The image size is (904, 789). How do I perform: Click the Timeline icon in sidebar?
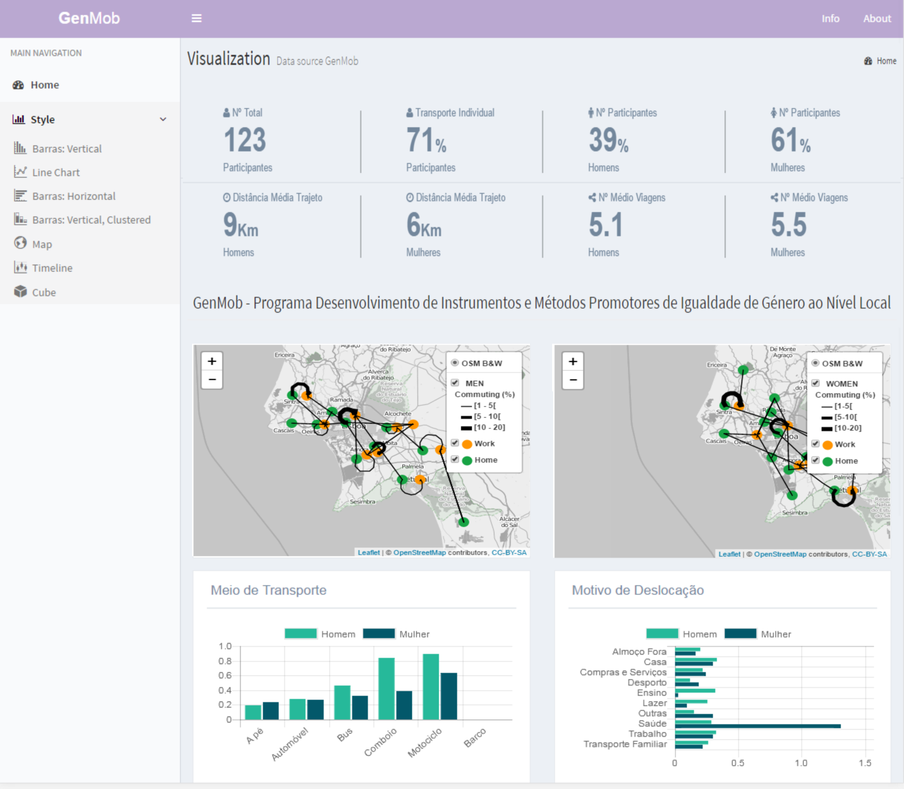pos(20,267)
